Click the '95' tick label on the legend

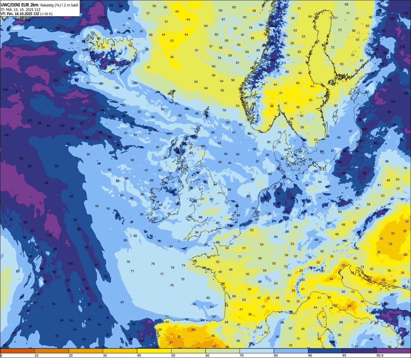pos(344,355)
